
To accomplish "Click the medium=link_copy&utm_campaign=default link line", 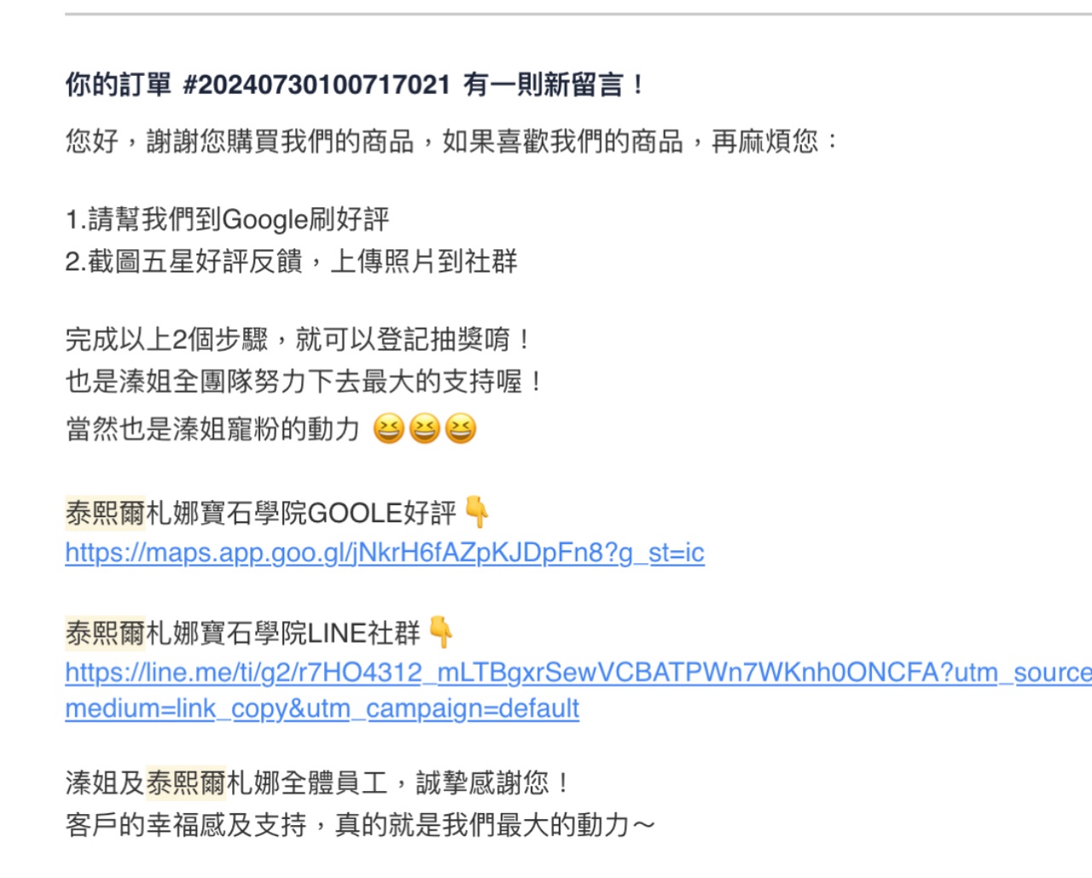I will tap(322, 708).
